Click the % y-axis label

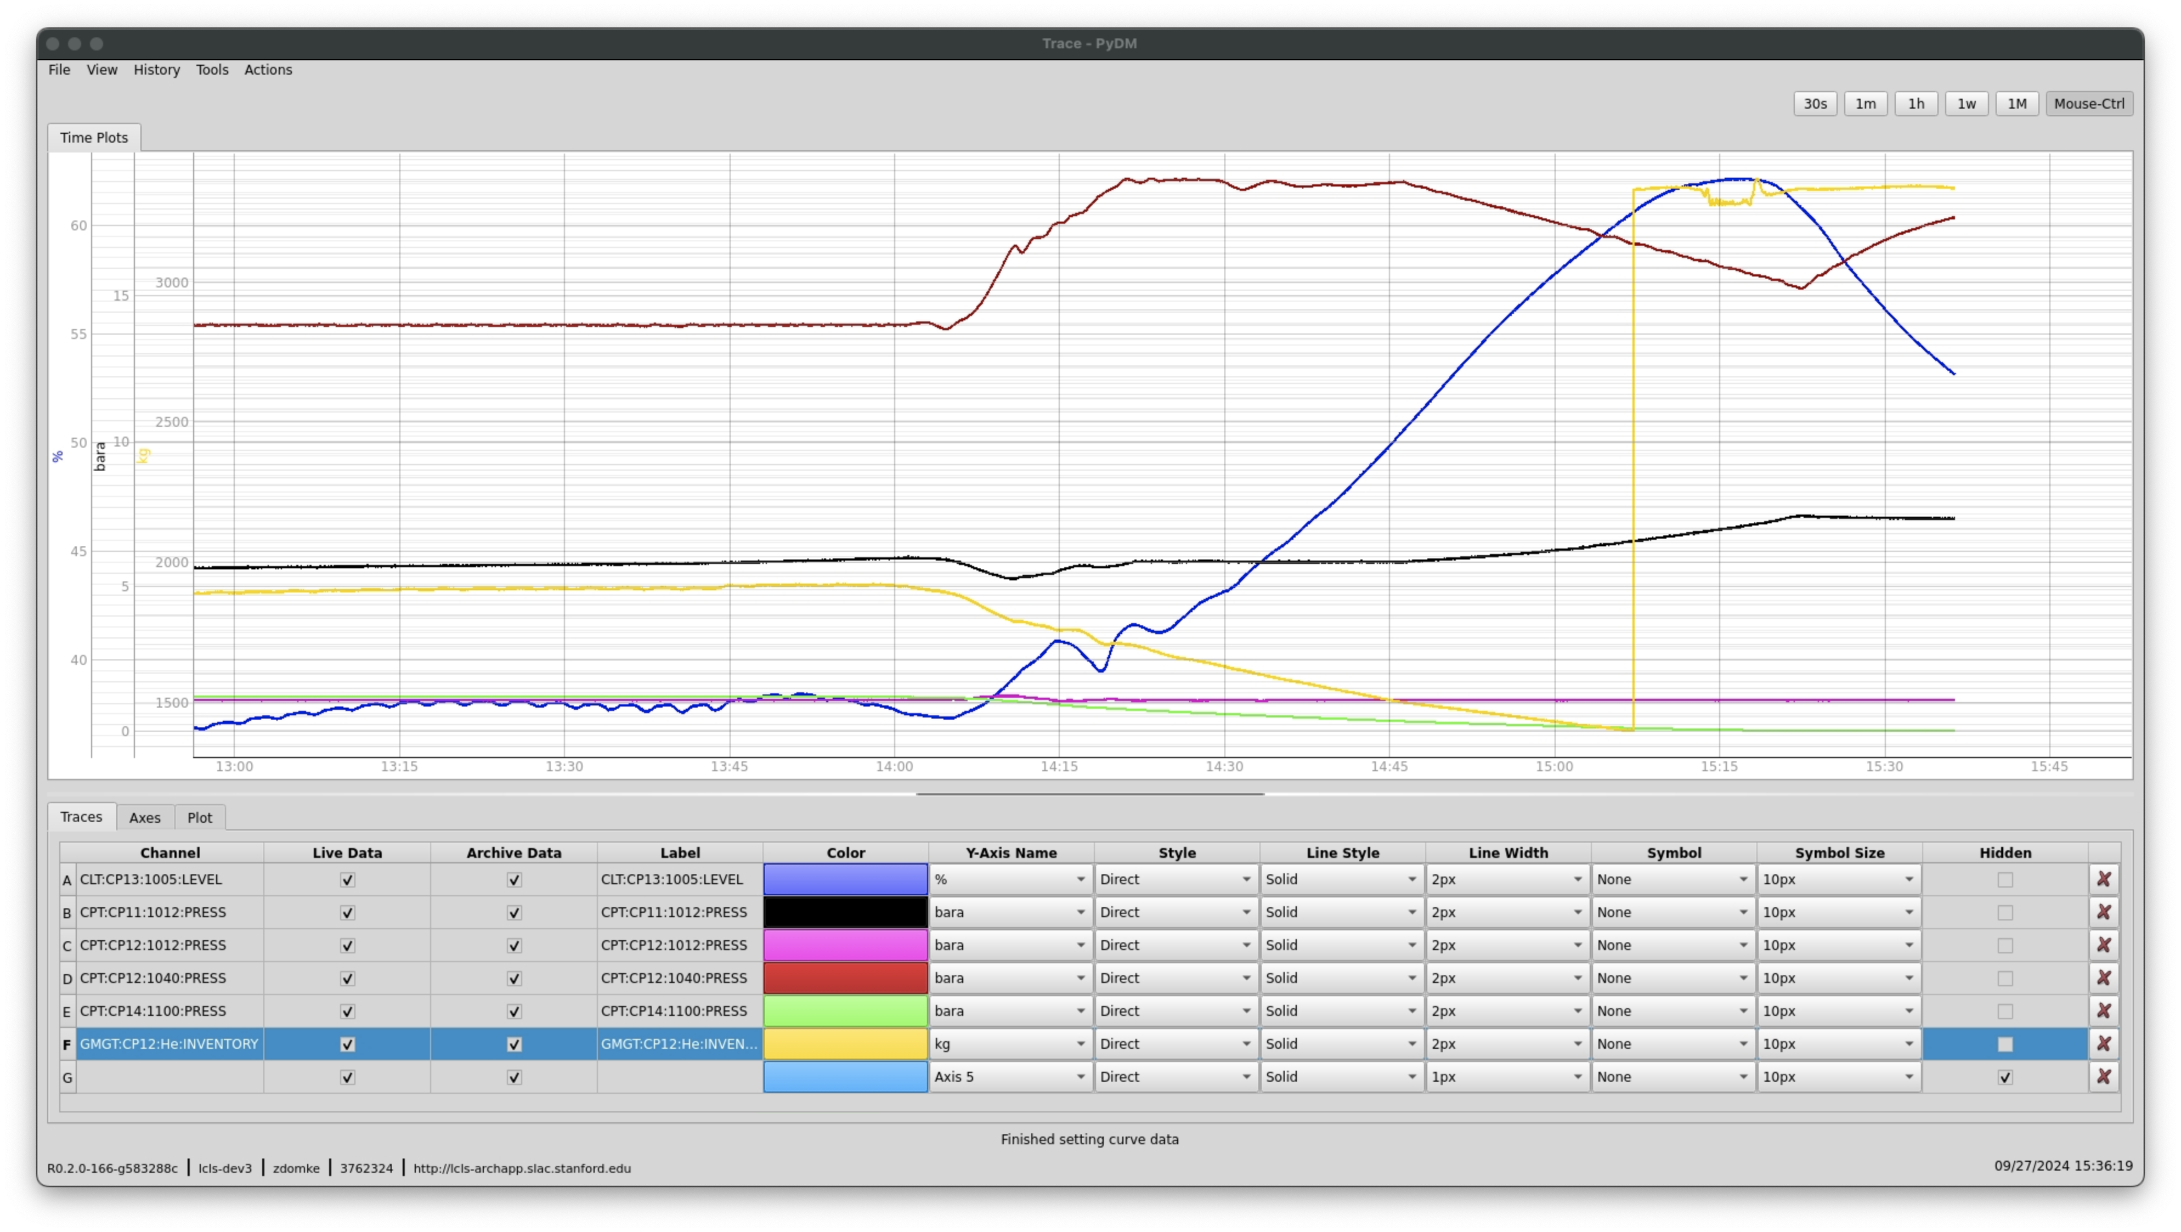58,456
